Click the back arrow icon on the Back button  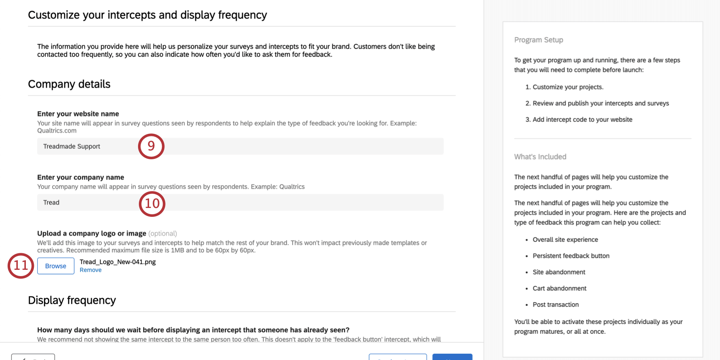[x=25, y=359]
